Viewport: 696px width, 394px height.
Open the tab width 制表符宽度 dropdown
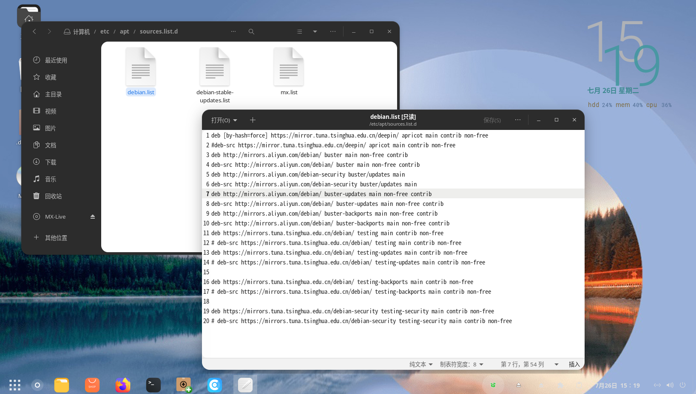coord(461,364)
